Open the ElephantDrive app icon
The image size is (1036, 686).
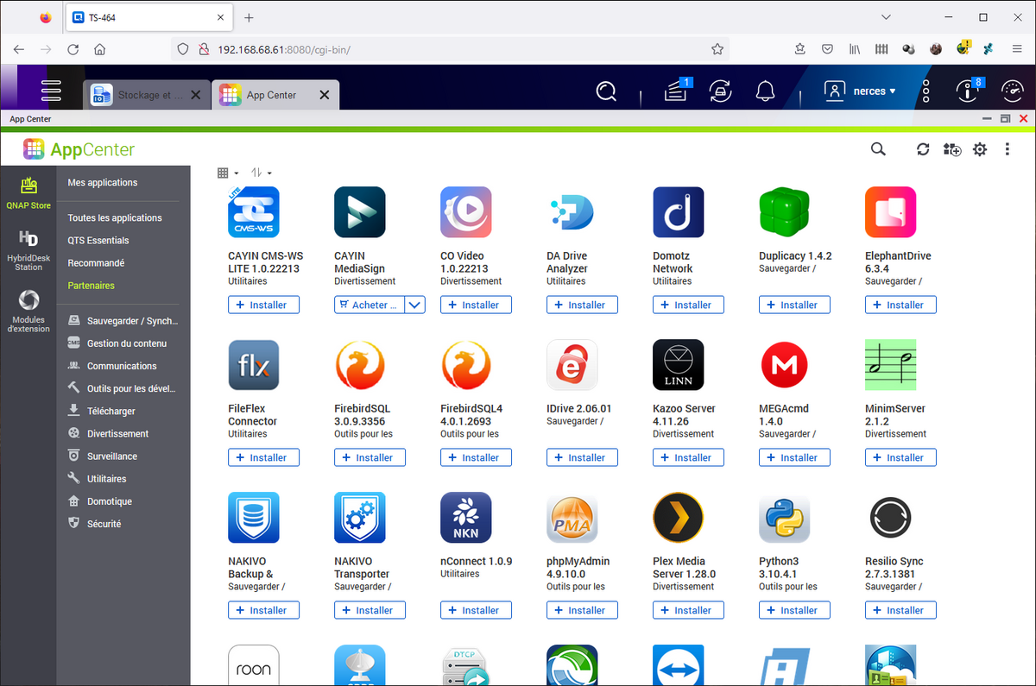pos(891,212)
